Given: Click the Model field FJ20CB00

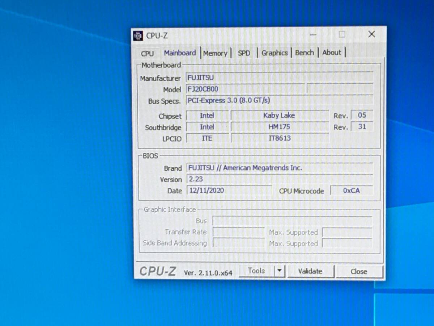Looking at the screenshot, I should pos(245,89).
